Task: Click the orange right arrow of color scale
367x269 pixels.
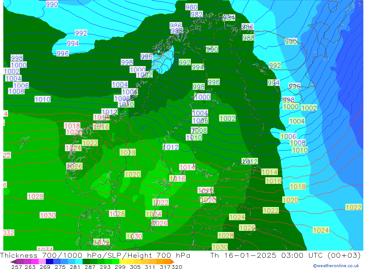Action: pyautogui.click(x=172, y=262)
